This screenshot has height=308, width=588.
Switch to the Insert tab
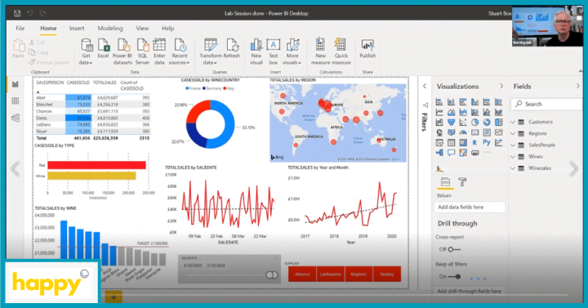(77, 28)
